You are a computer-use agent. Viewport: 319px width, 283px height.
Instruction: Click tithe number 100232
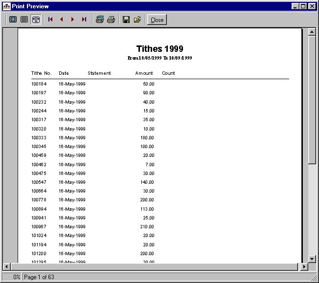(39, 102)
